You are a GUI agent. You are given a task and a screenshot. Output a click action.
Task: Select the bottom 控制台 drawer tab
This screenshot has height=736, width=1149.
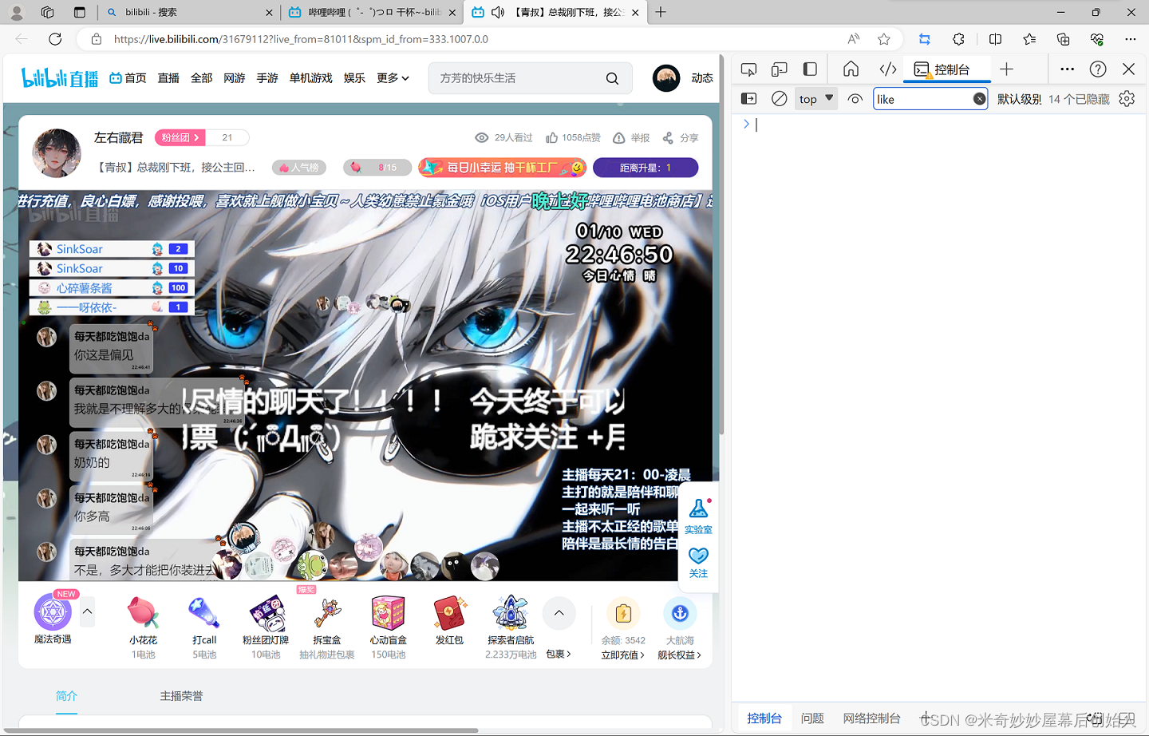(764, 718)
